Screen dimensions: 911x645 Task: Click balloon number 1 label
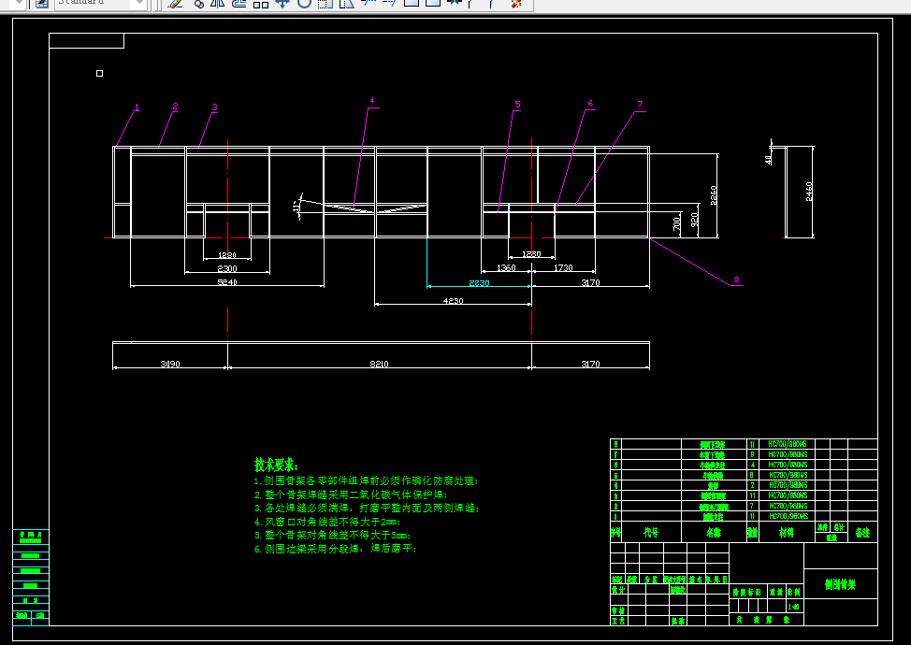tap(137, 107)
